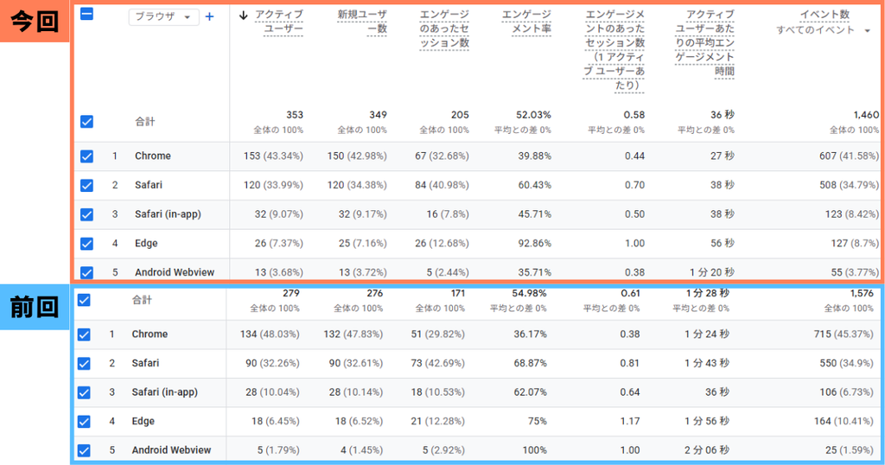The width and height of the screenshot is (885, 465).
Task: Click Safari engaged sessions 84 (40.98%)
Action: 442,185
